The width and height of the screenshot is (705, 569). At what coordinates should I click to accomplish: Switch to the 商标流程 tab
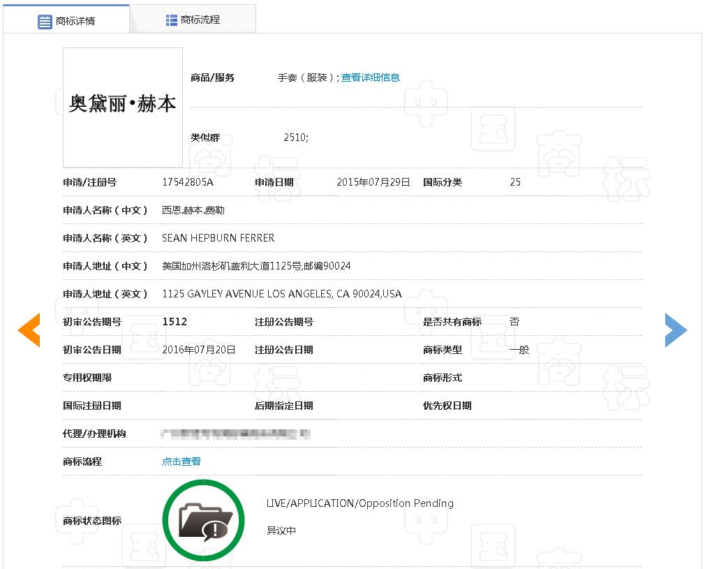pyautogui.click(x=193, y=20)
